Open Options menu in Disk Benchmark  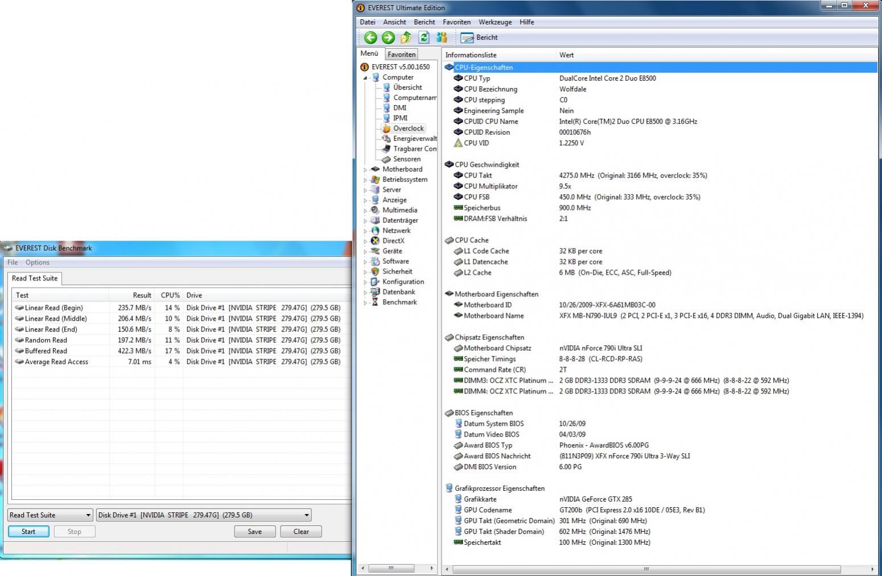tap(38, 263)
